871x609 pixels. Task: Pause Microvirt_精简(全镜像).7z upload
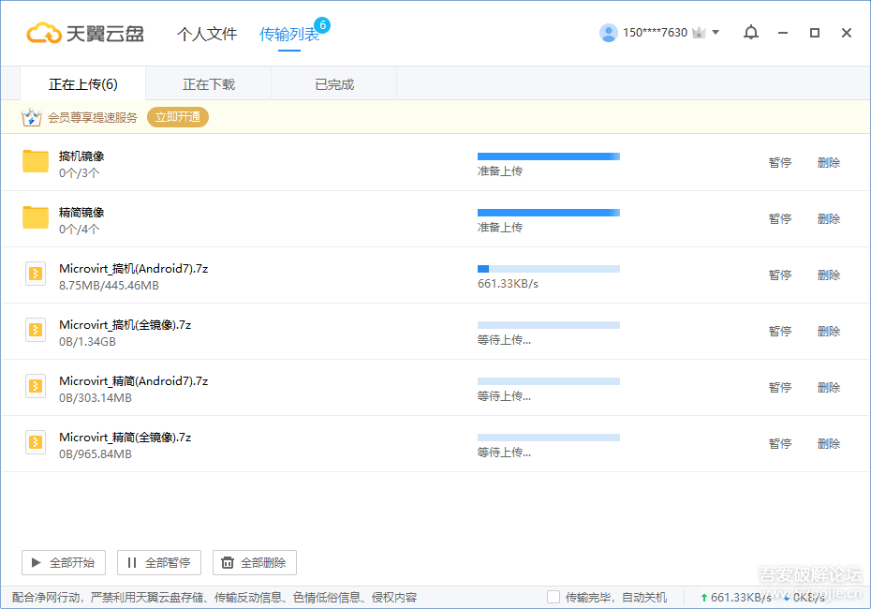[780, 443]
